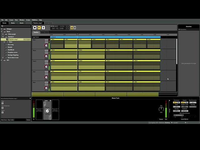Screen dimensions: 200x150
Task: Click the New Event button
Action: coord(4,120)
